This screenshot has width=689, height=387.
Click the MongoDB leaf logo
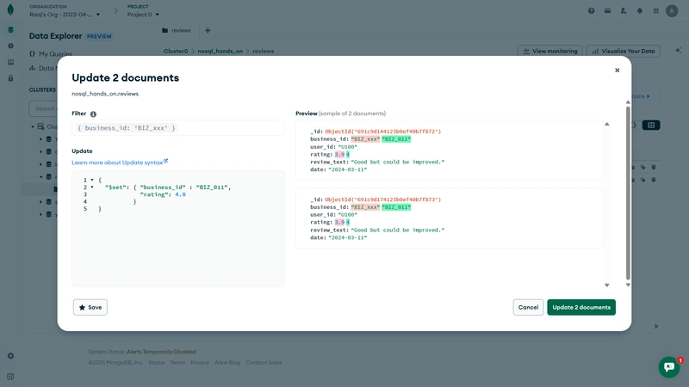pyautogui.click(x=10, y=10)
